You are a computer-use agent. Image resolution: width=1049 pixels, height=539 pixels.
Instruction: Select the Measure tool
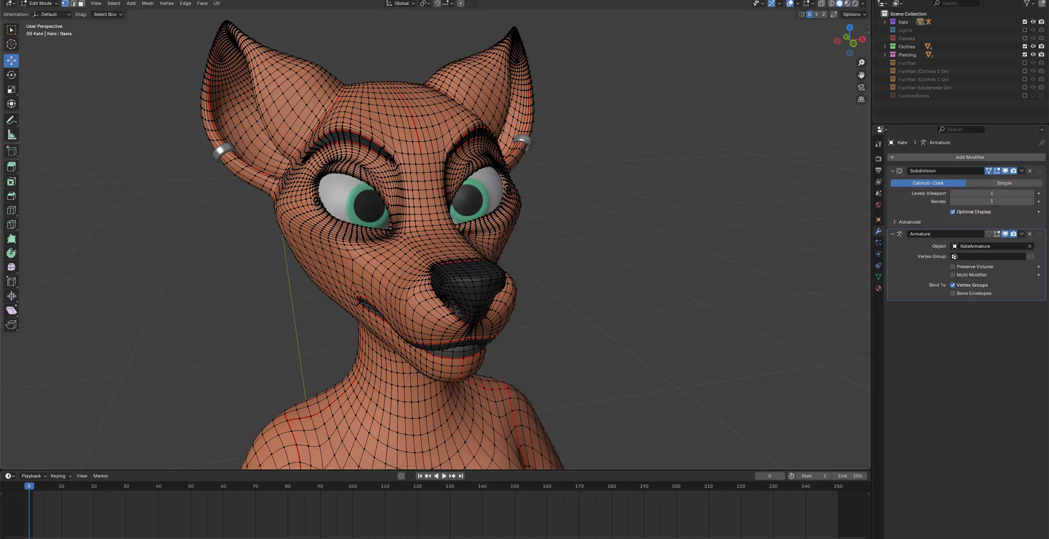click(x=11, y=135)
